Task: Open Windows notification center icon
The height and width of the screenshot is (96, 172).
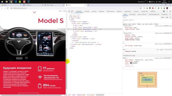Action: pyautogui.click(x=169, y=2)
